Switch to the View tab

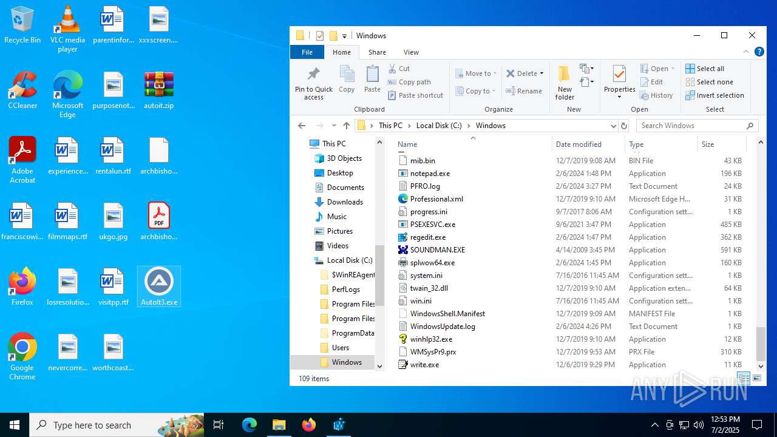coord(411,52)
